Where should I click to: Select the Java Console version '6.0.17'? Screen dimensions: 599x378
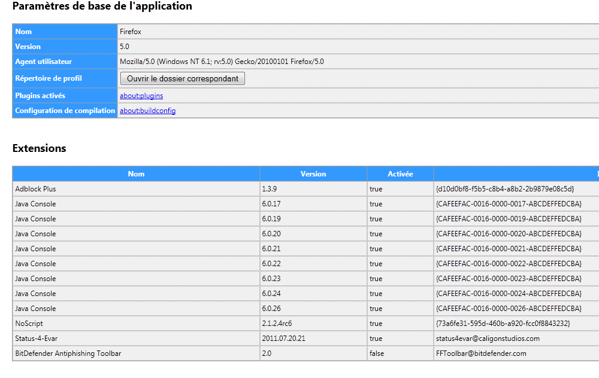point(271,204)
